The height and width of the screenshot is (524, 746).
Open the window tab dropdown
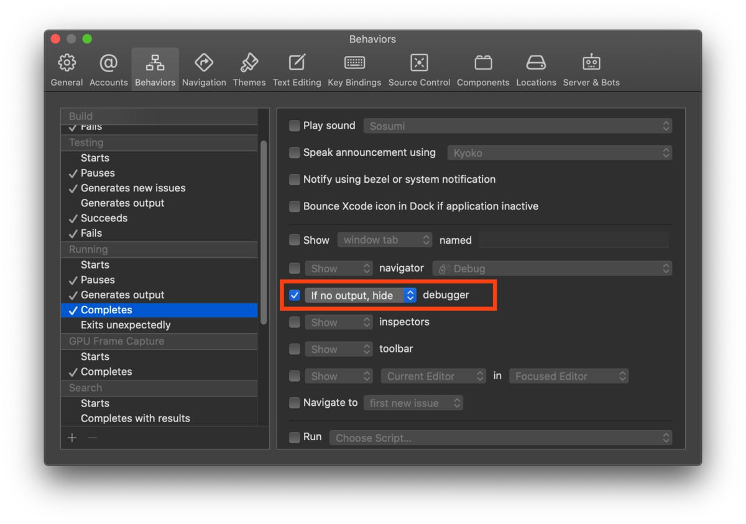point(385,240)
